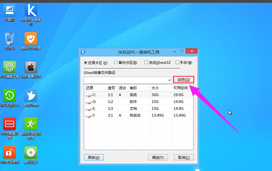Click the 盘号 column header
Image resolution: width=272 pixels, height=171 pixels.
111,88
